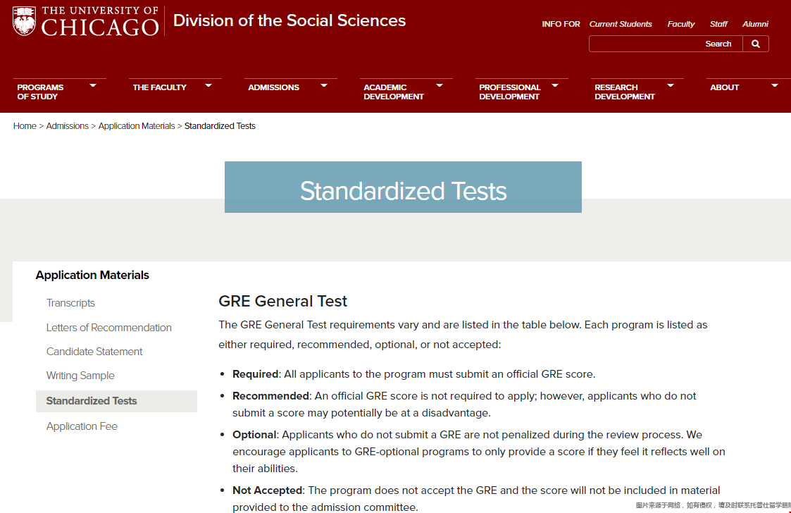This screenshot has height=513, width=791.
Task: Open the About menu
Action: point(724,87)
